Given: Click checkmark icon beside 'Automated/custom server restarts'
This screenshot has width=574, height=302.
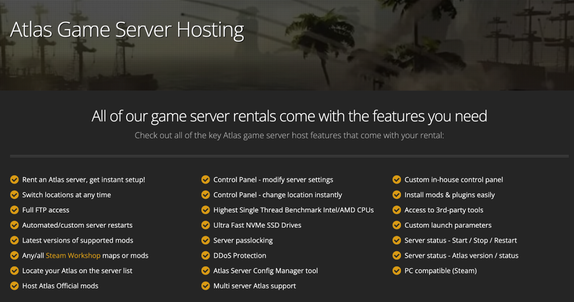Looking at the screenshot, I should point(14,225).
